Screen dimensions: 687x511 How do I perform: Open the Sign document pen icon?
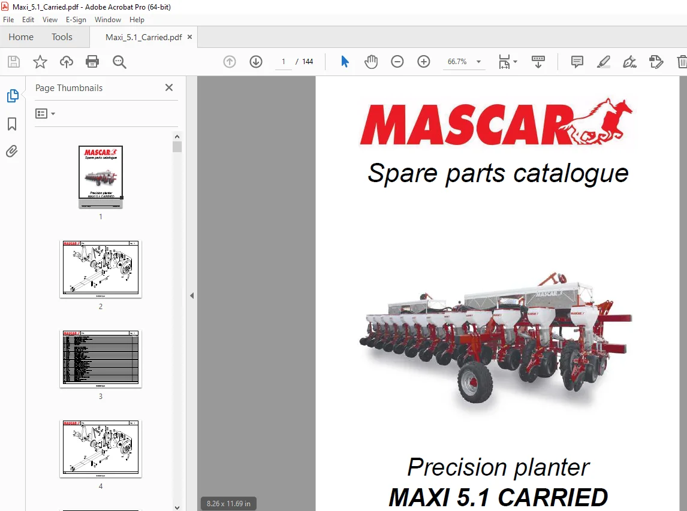[629, 62]
